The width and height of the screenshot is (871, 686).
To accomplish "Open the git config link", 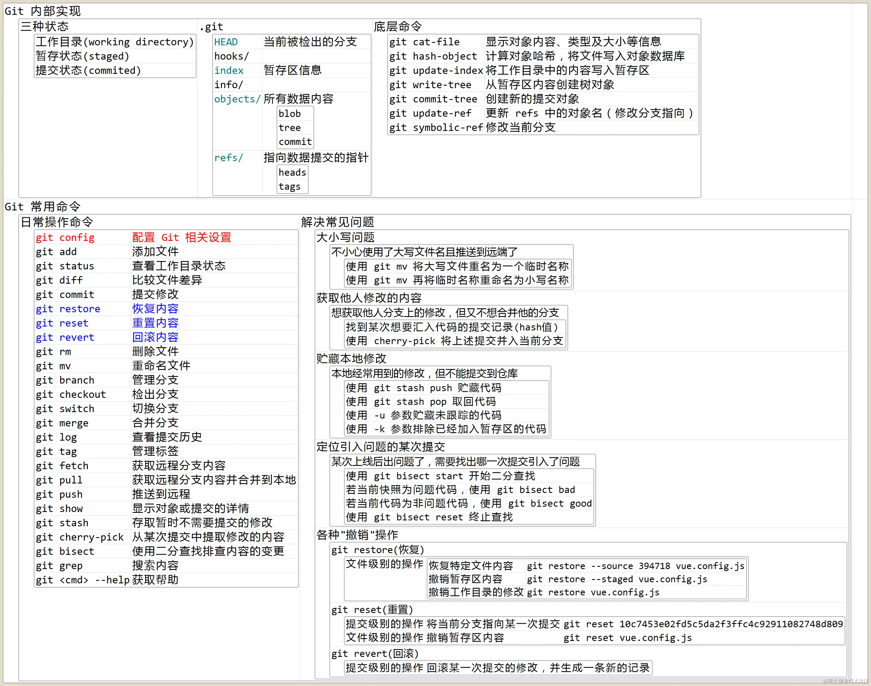I will pos(65,237).
